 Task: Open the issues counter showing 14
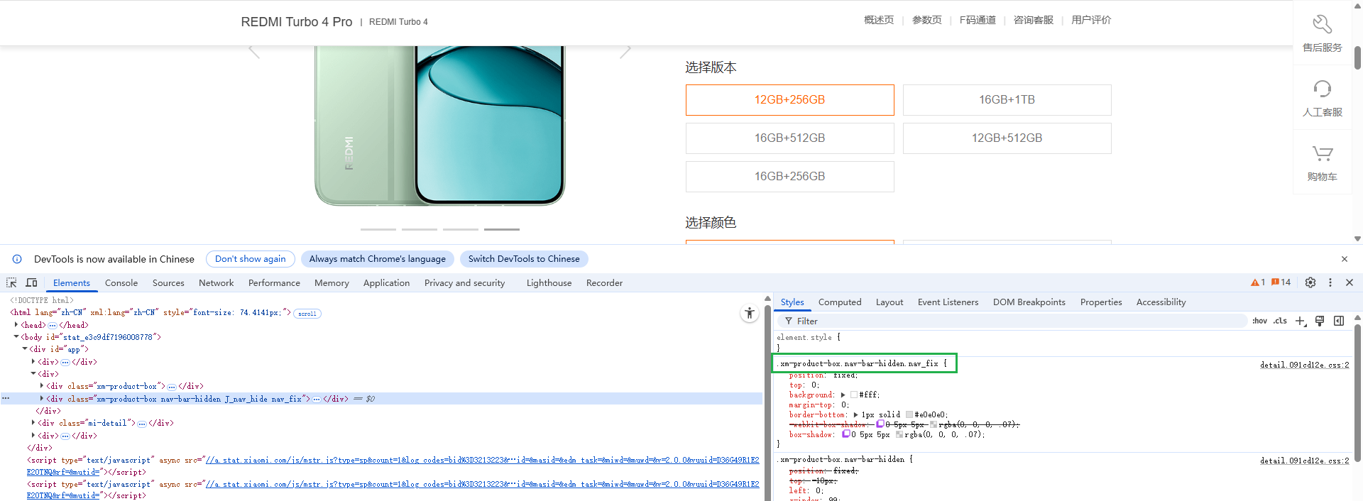(x=1281, y=282)
